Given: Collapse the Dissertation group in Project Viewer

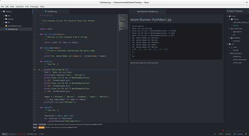Looking at the screenshot, I should pos(229,54).
